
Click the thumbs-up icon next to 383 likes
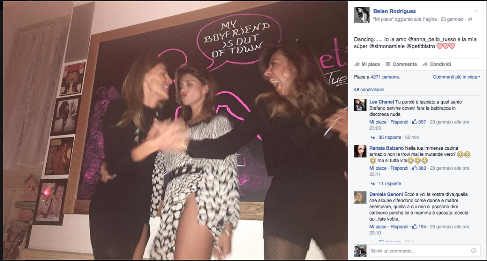[415, 168]
